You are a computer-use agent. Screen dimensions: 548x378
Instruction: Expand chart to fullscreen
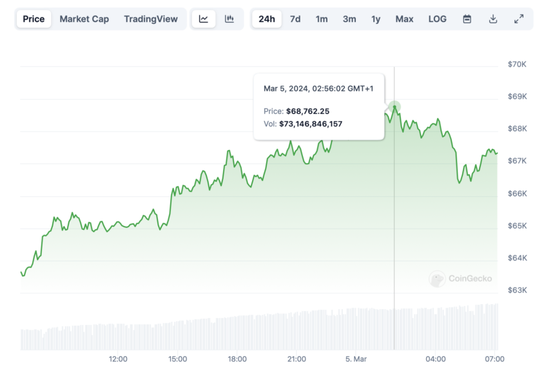pos(519,19)
